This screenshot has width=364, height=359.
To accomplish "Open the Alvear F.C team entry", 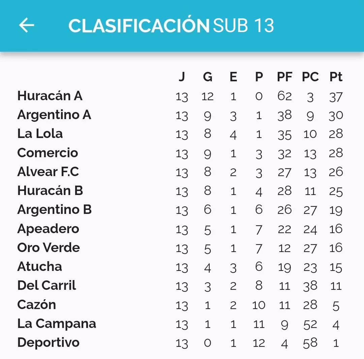I will pyautogui.click(x=48, y=172).
